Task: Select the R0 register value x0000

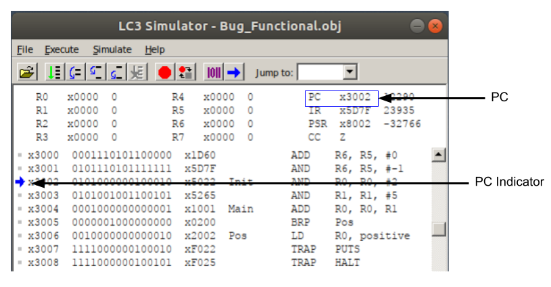Action: [x=82, y=97]
